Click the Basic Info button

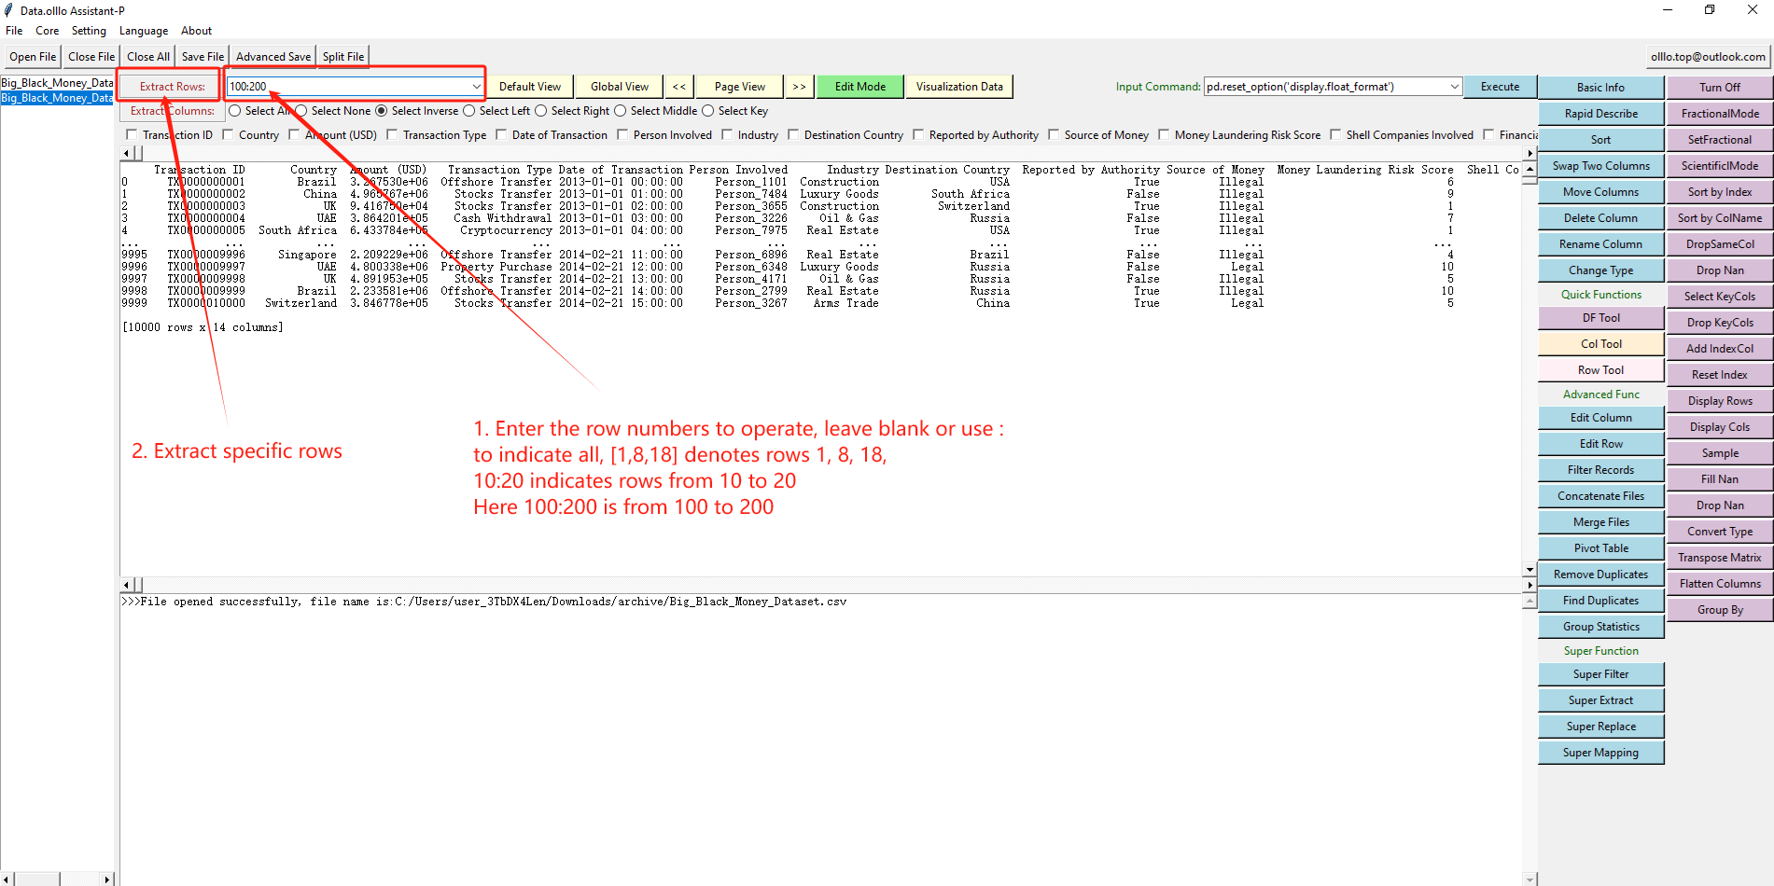tap(1600, 88)
